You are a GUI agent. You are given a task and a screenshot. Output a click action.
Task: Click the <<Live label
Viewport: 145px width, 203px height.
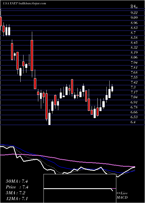pos(122,193)
